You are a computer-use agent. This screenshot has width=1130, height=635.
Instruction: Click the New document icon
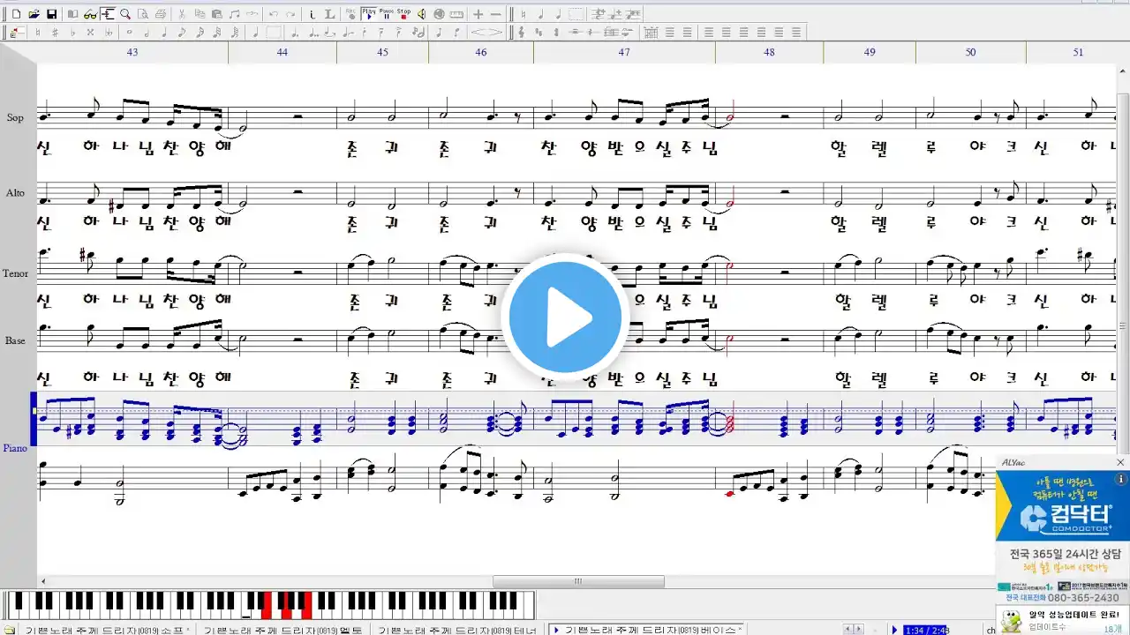(x=16, y=14)
